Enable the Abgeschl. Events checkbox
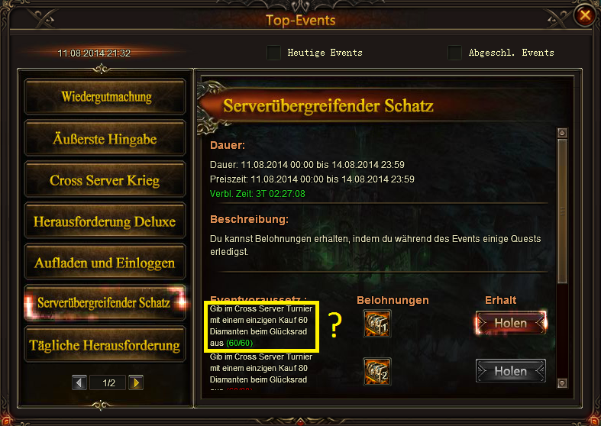Image resolution: width=601 pixels, height=426 pixels. tap(454, 53)
